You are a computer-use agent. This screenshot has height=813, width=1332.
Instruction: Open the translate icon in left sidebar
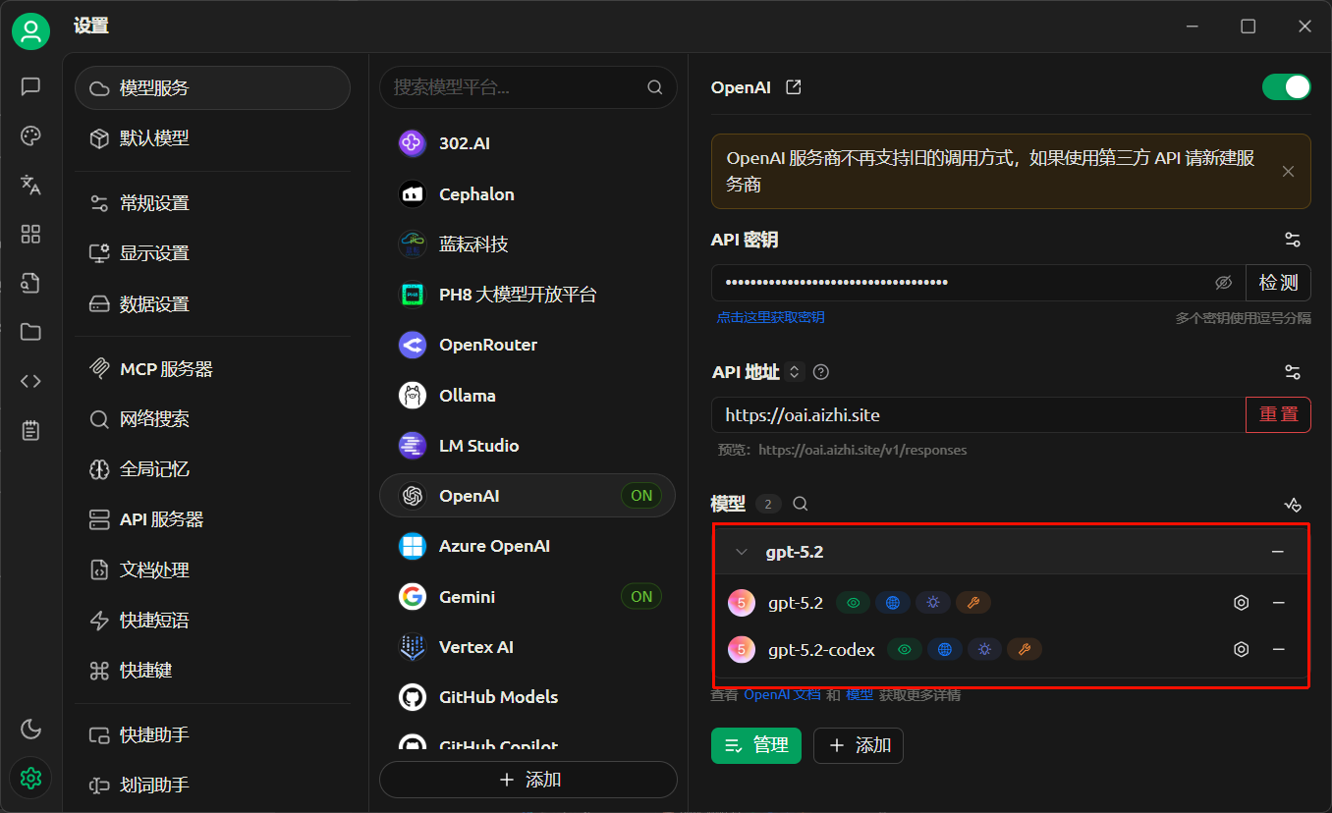[x=30, y=185]
